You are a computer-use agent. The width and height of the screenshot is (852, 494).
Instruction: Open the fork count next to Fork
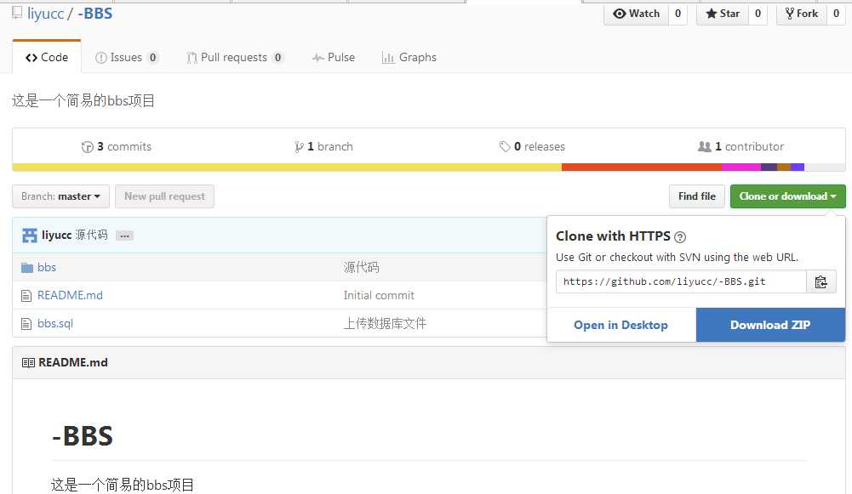[836, 14]
